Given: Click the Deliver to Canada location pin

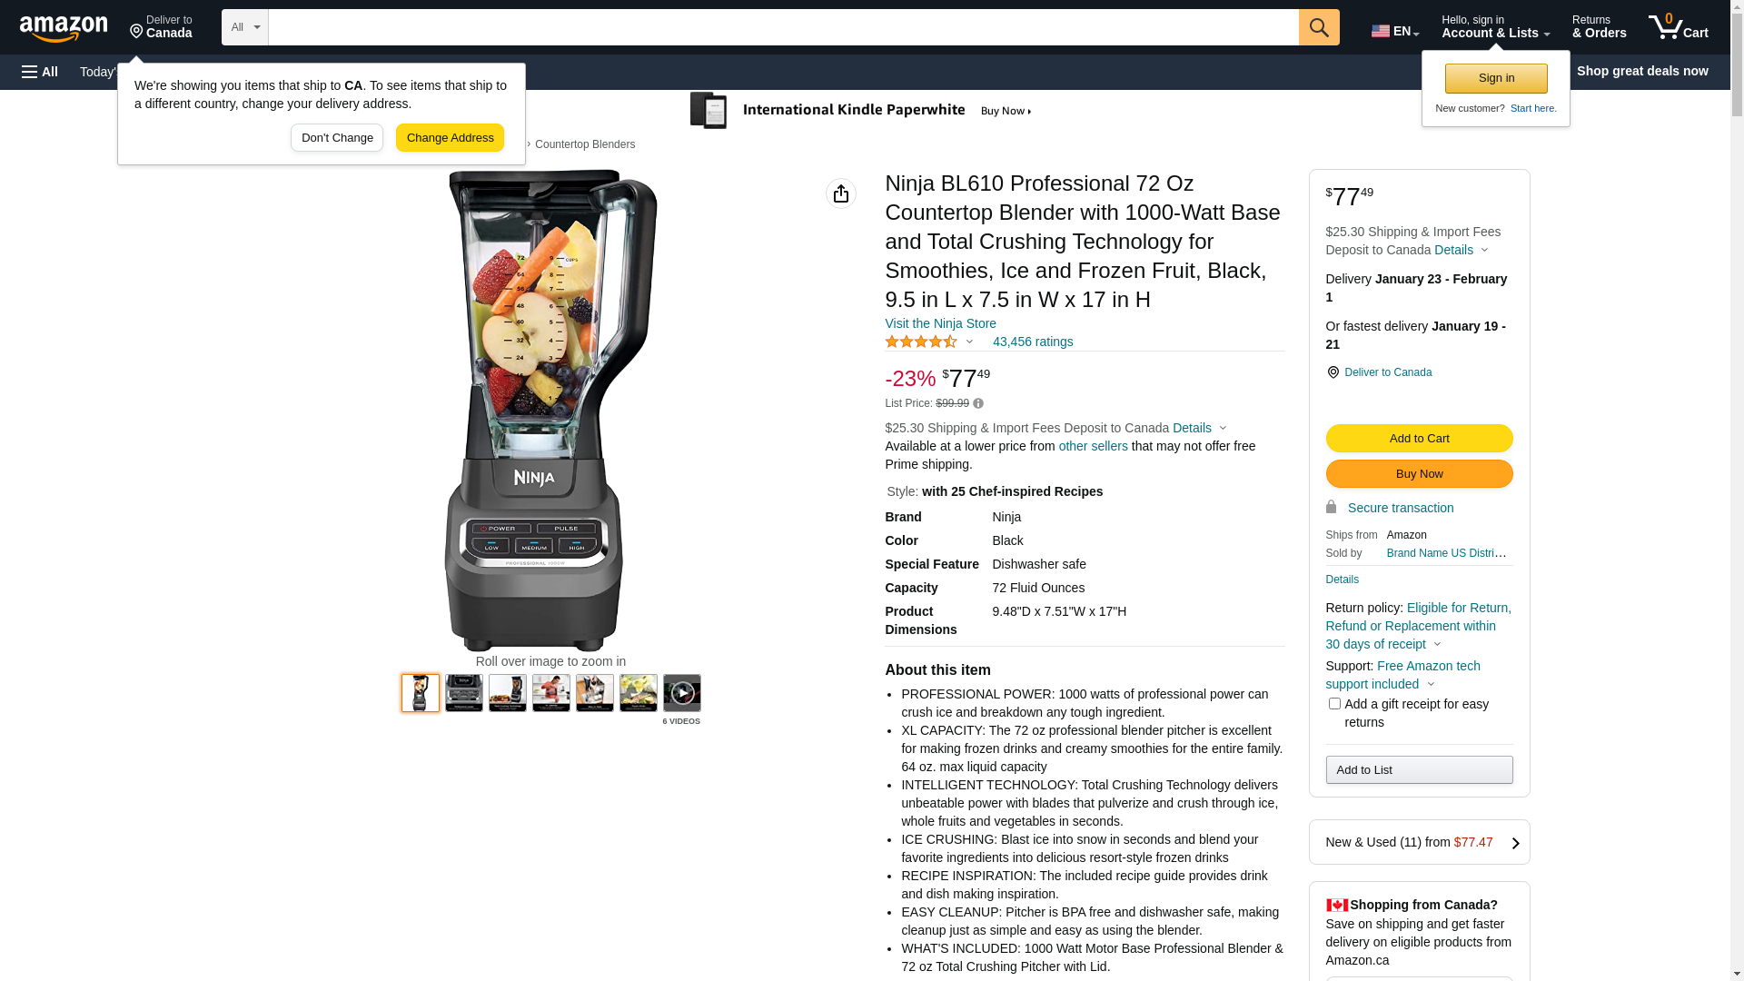Looking at the screenshot, I should coord(1333,372).
